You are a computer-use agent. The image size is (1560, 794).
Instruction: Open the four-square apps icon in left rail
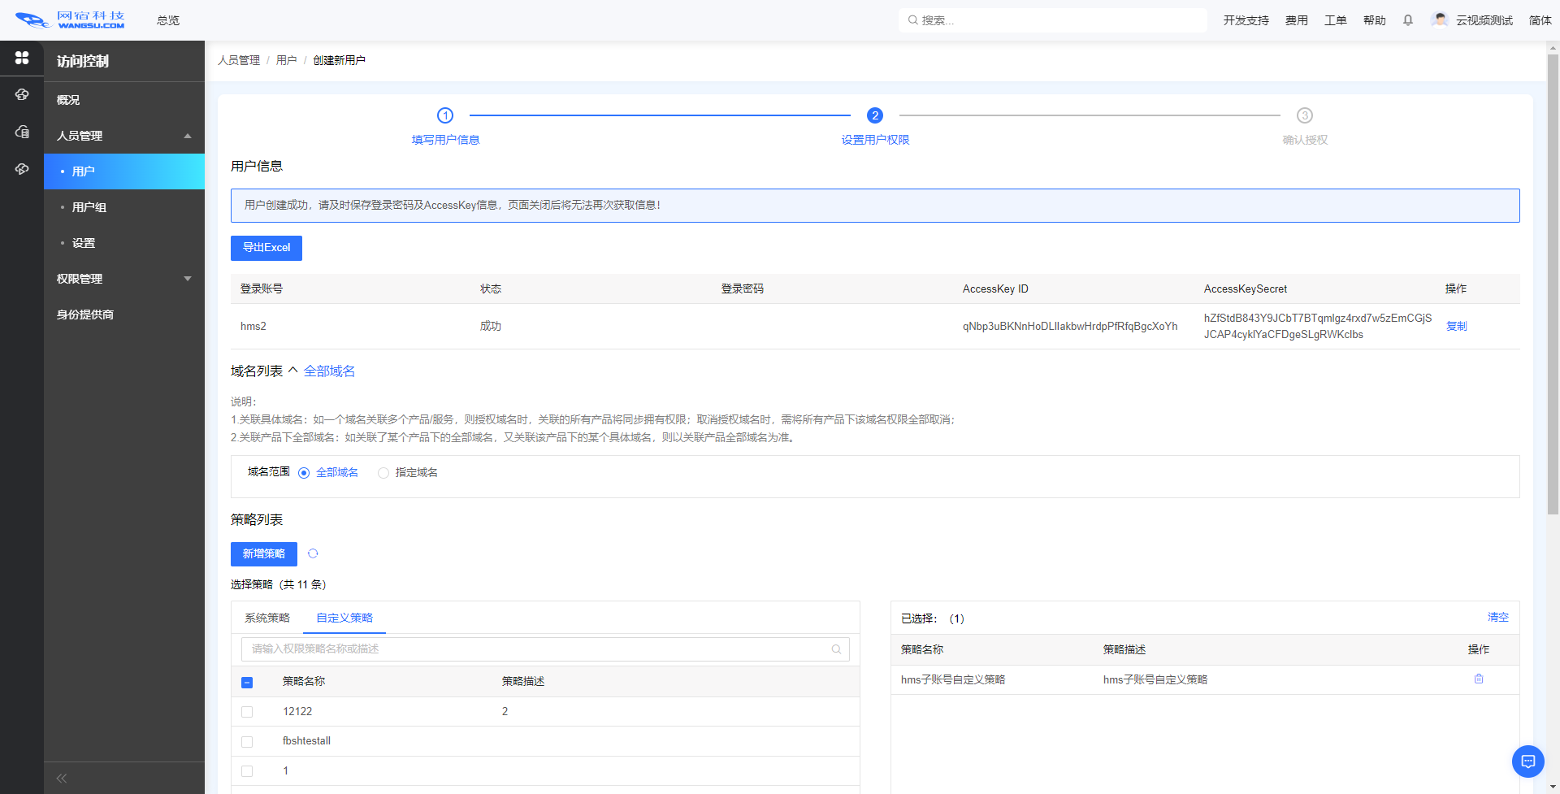click(x=22, y=58)
